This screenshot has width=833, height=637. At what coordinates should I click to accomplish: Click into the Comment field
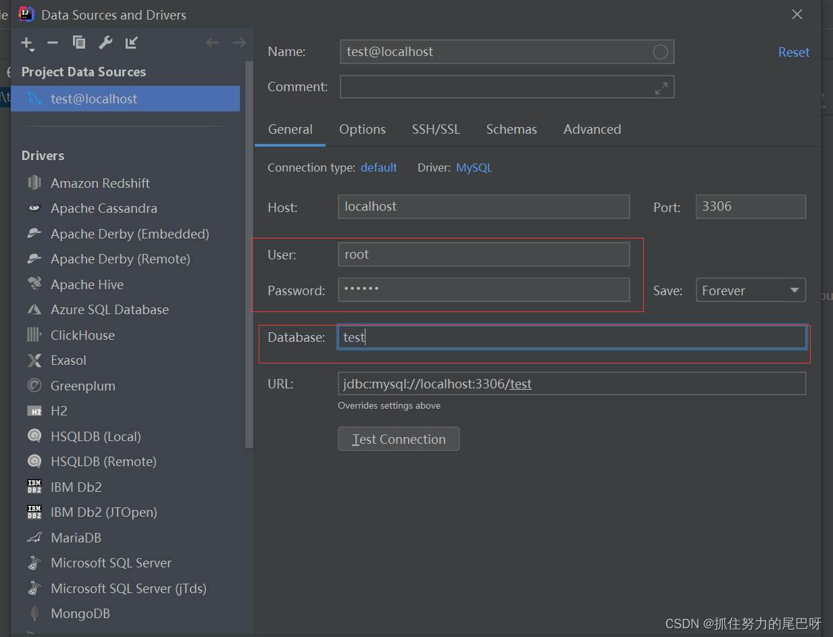coord(507,87)
